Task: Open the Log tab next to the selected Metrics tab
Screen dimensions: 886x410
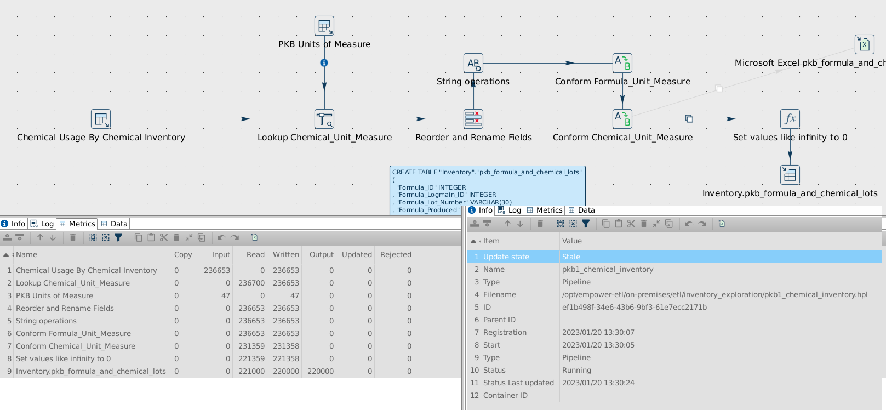Action: click(x=43, y=224)
